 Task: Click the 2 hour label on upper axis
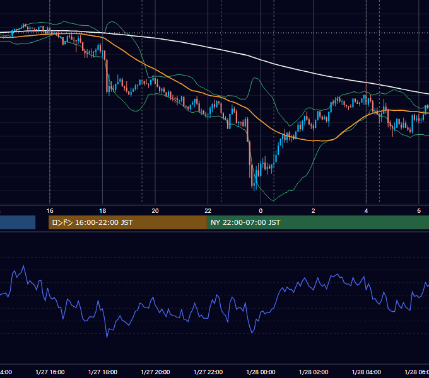click(314, 211)
